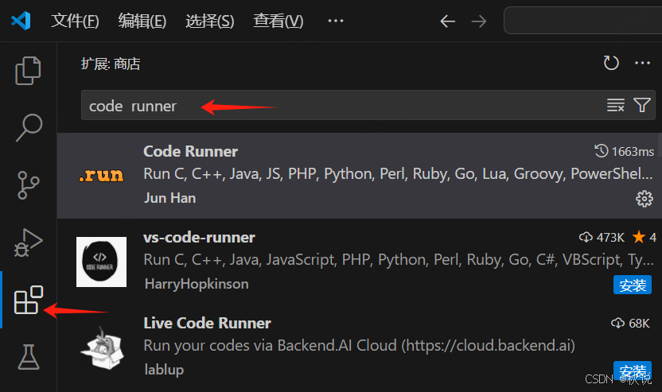Click the 473K download count
Image resolution: width=662 pixels, height=392 pixels.
[602, 238]
